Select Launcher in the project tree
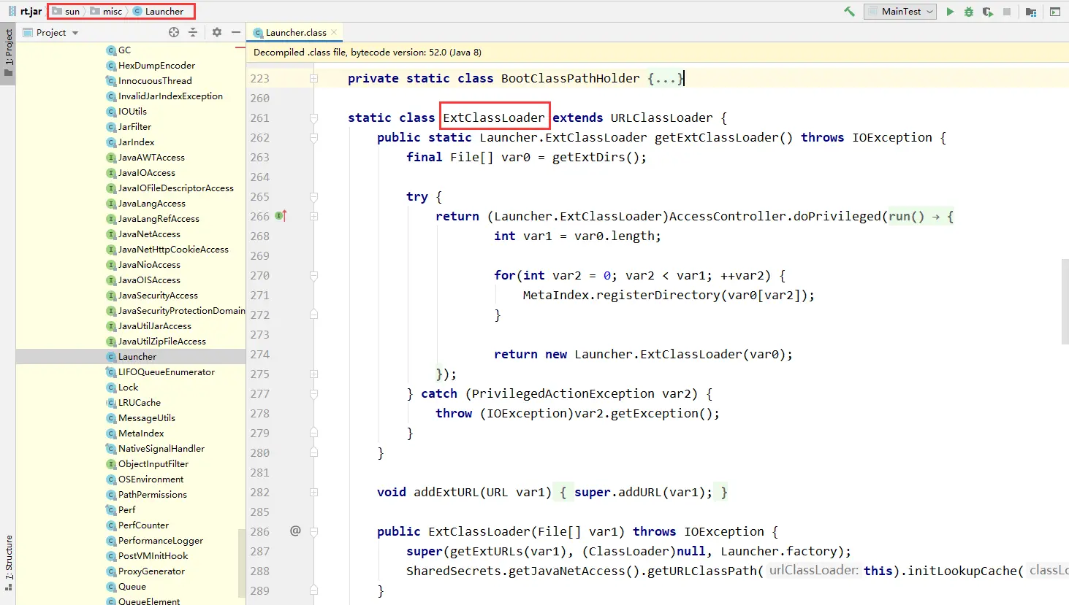The height and width of the screenshot is (605, 1069). click(x=137, y=356)
